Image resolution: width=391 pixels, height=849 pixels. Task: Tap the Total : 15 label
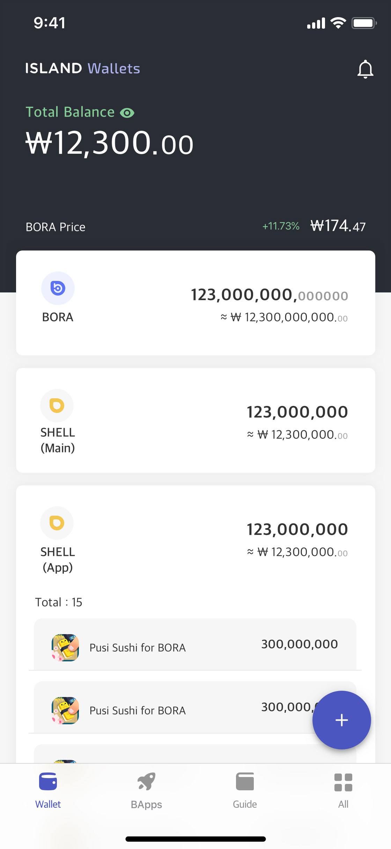coord(59,602)
